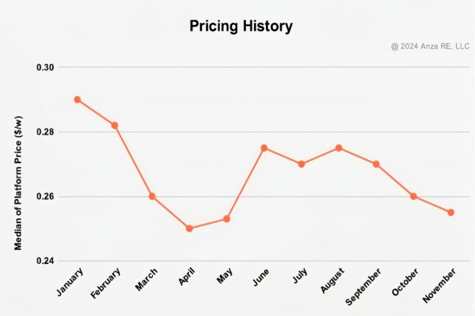Click the July data point marker

pyautogui.click(x=301, y=164)
